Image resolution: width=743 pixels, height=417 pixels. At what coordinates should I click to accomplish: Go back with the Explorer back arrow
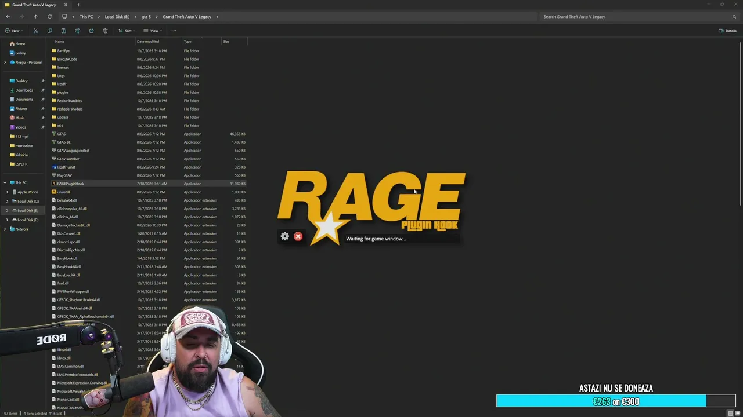[x=8, y=17]
